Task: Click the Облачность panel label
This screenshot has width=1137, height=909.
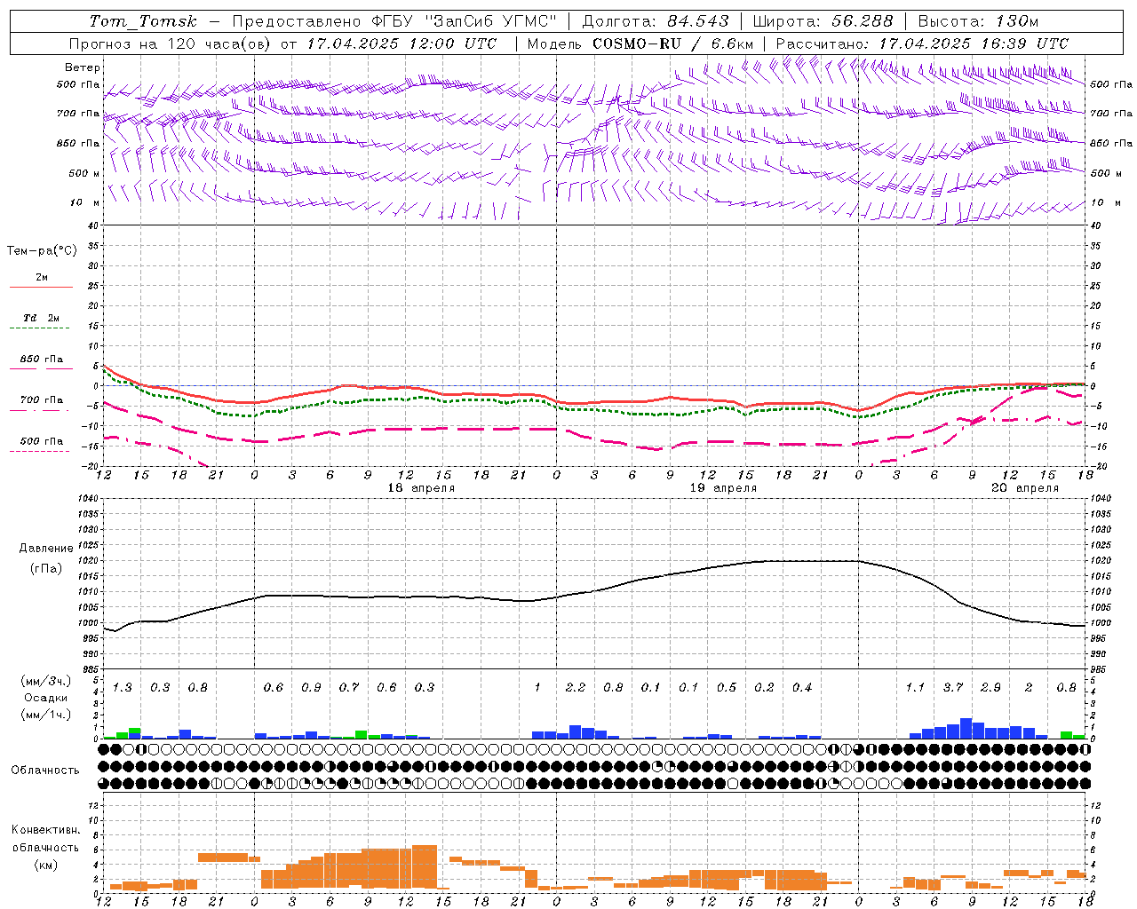Action: [x=45, y=771]
